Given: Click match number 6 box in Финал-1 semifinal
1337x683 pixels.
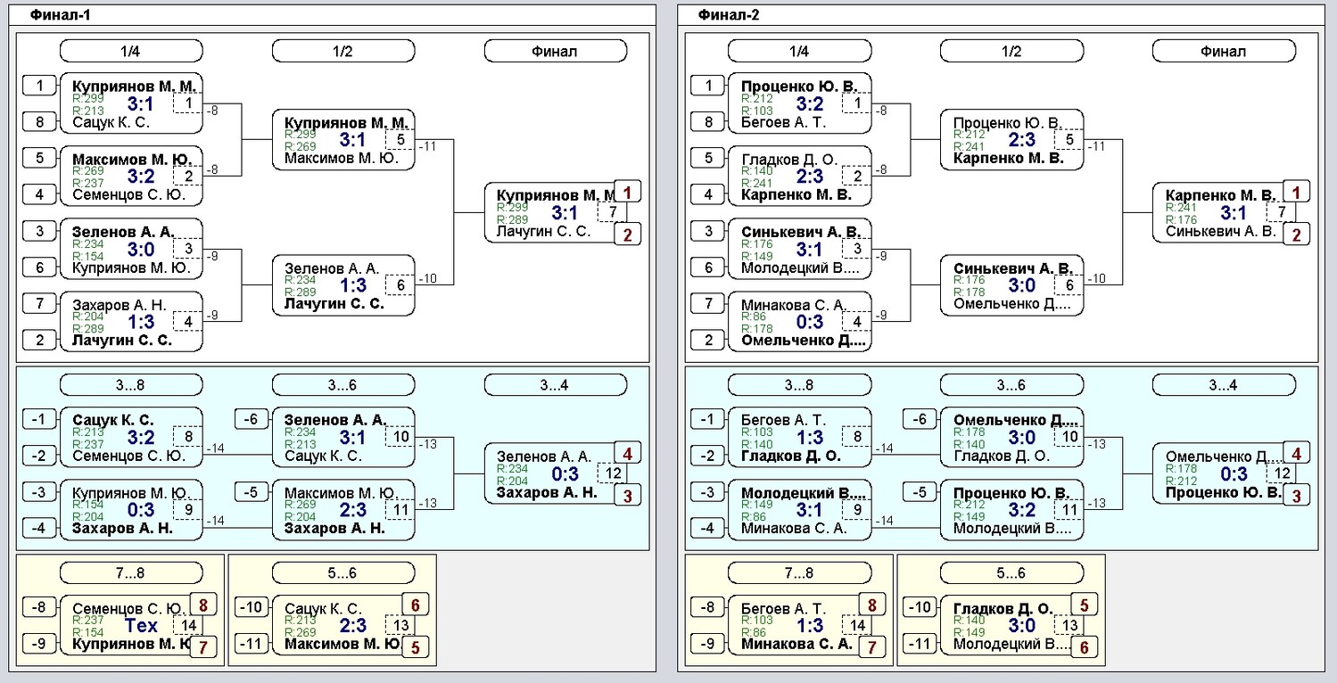Looking at the screenshot, I should tap(400, 285).
